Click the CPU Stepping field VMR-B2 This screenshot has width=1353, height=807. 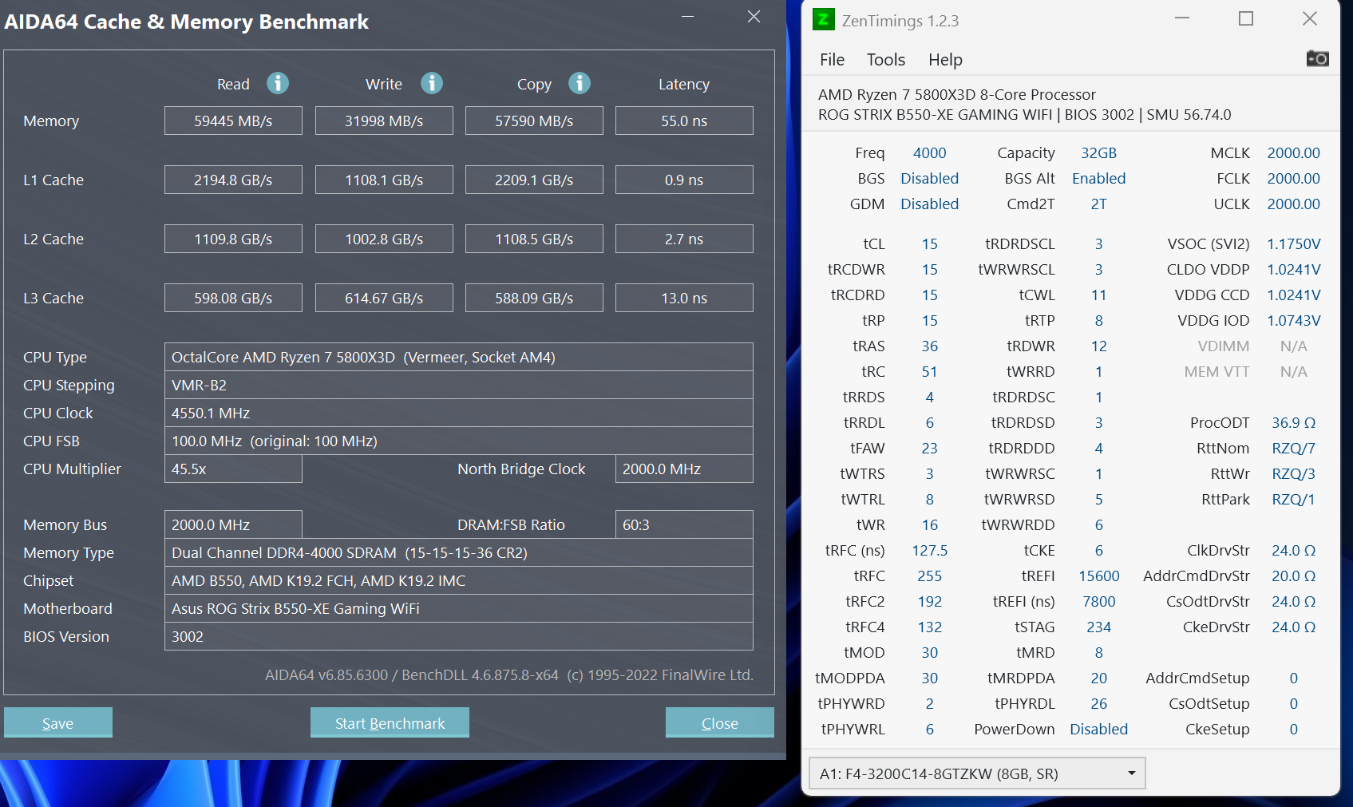[x=459, y=385]
